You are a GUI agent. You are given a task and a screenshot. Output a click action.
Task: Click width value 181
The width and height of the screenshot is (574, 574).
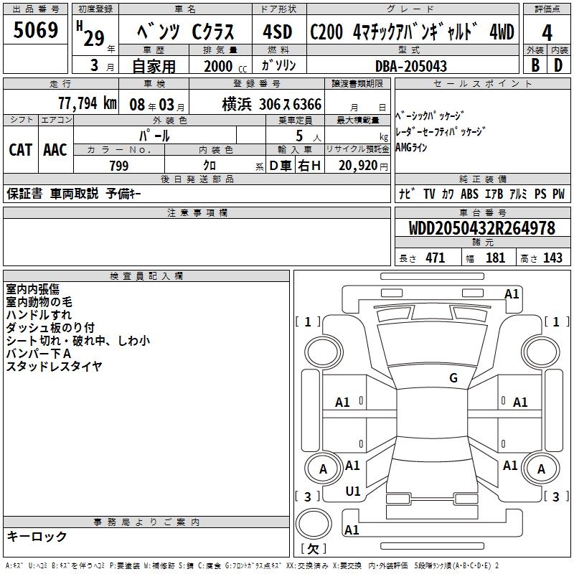pos(495,258)
